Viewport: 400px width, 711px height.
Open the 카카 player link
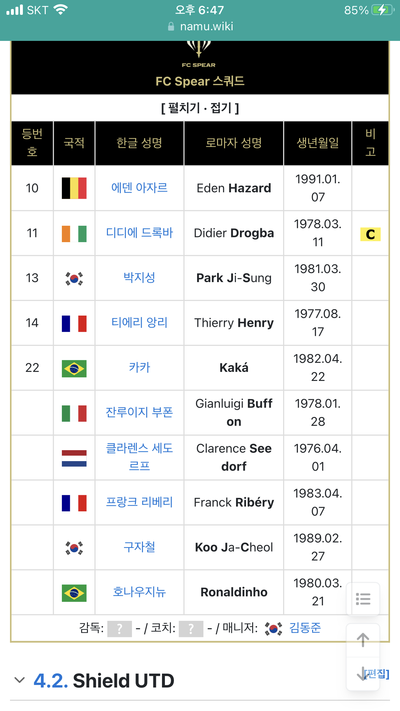139,367
